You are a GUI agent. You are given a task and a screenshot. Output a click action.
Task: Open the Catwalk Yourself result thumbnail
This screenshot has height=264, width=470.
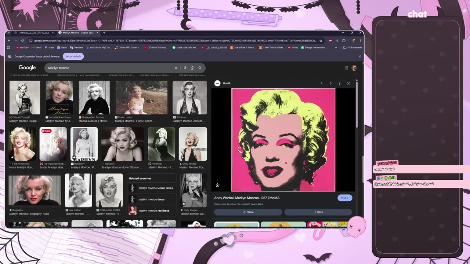(x=25, y=98)
